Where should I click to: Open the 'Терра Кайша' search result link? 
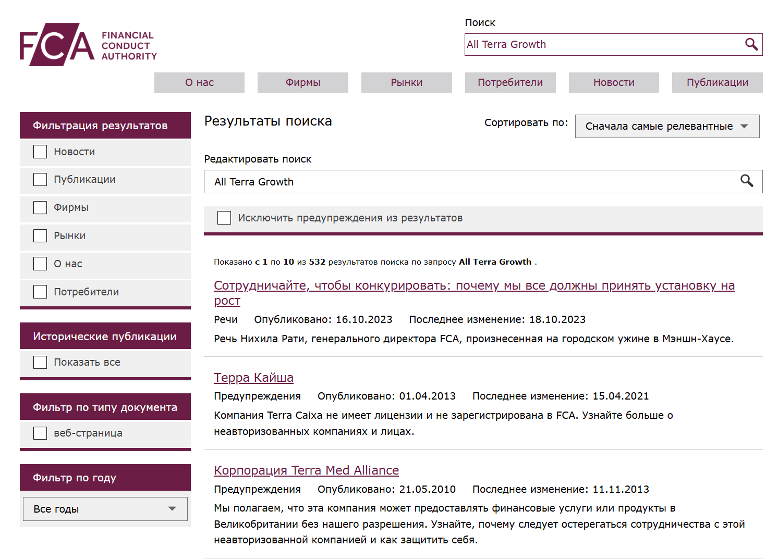253,377
